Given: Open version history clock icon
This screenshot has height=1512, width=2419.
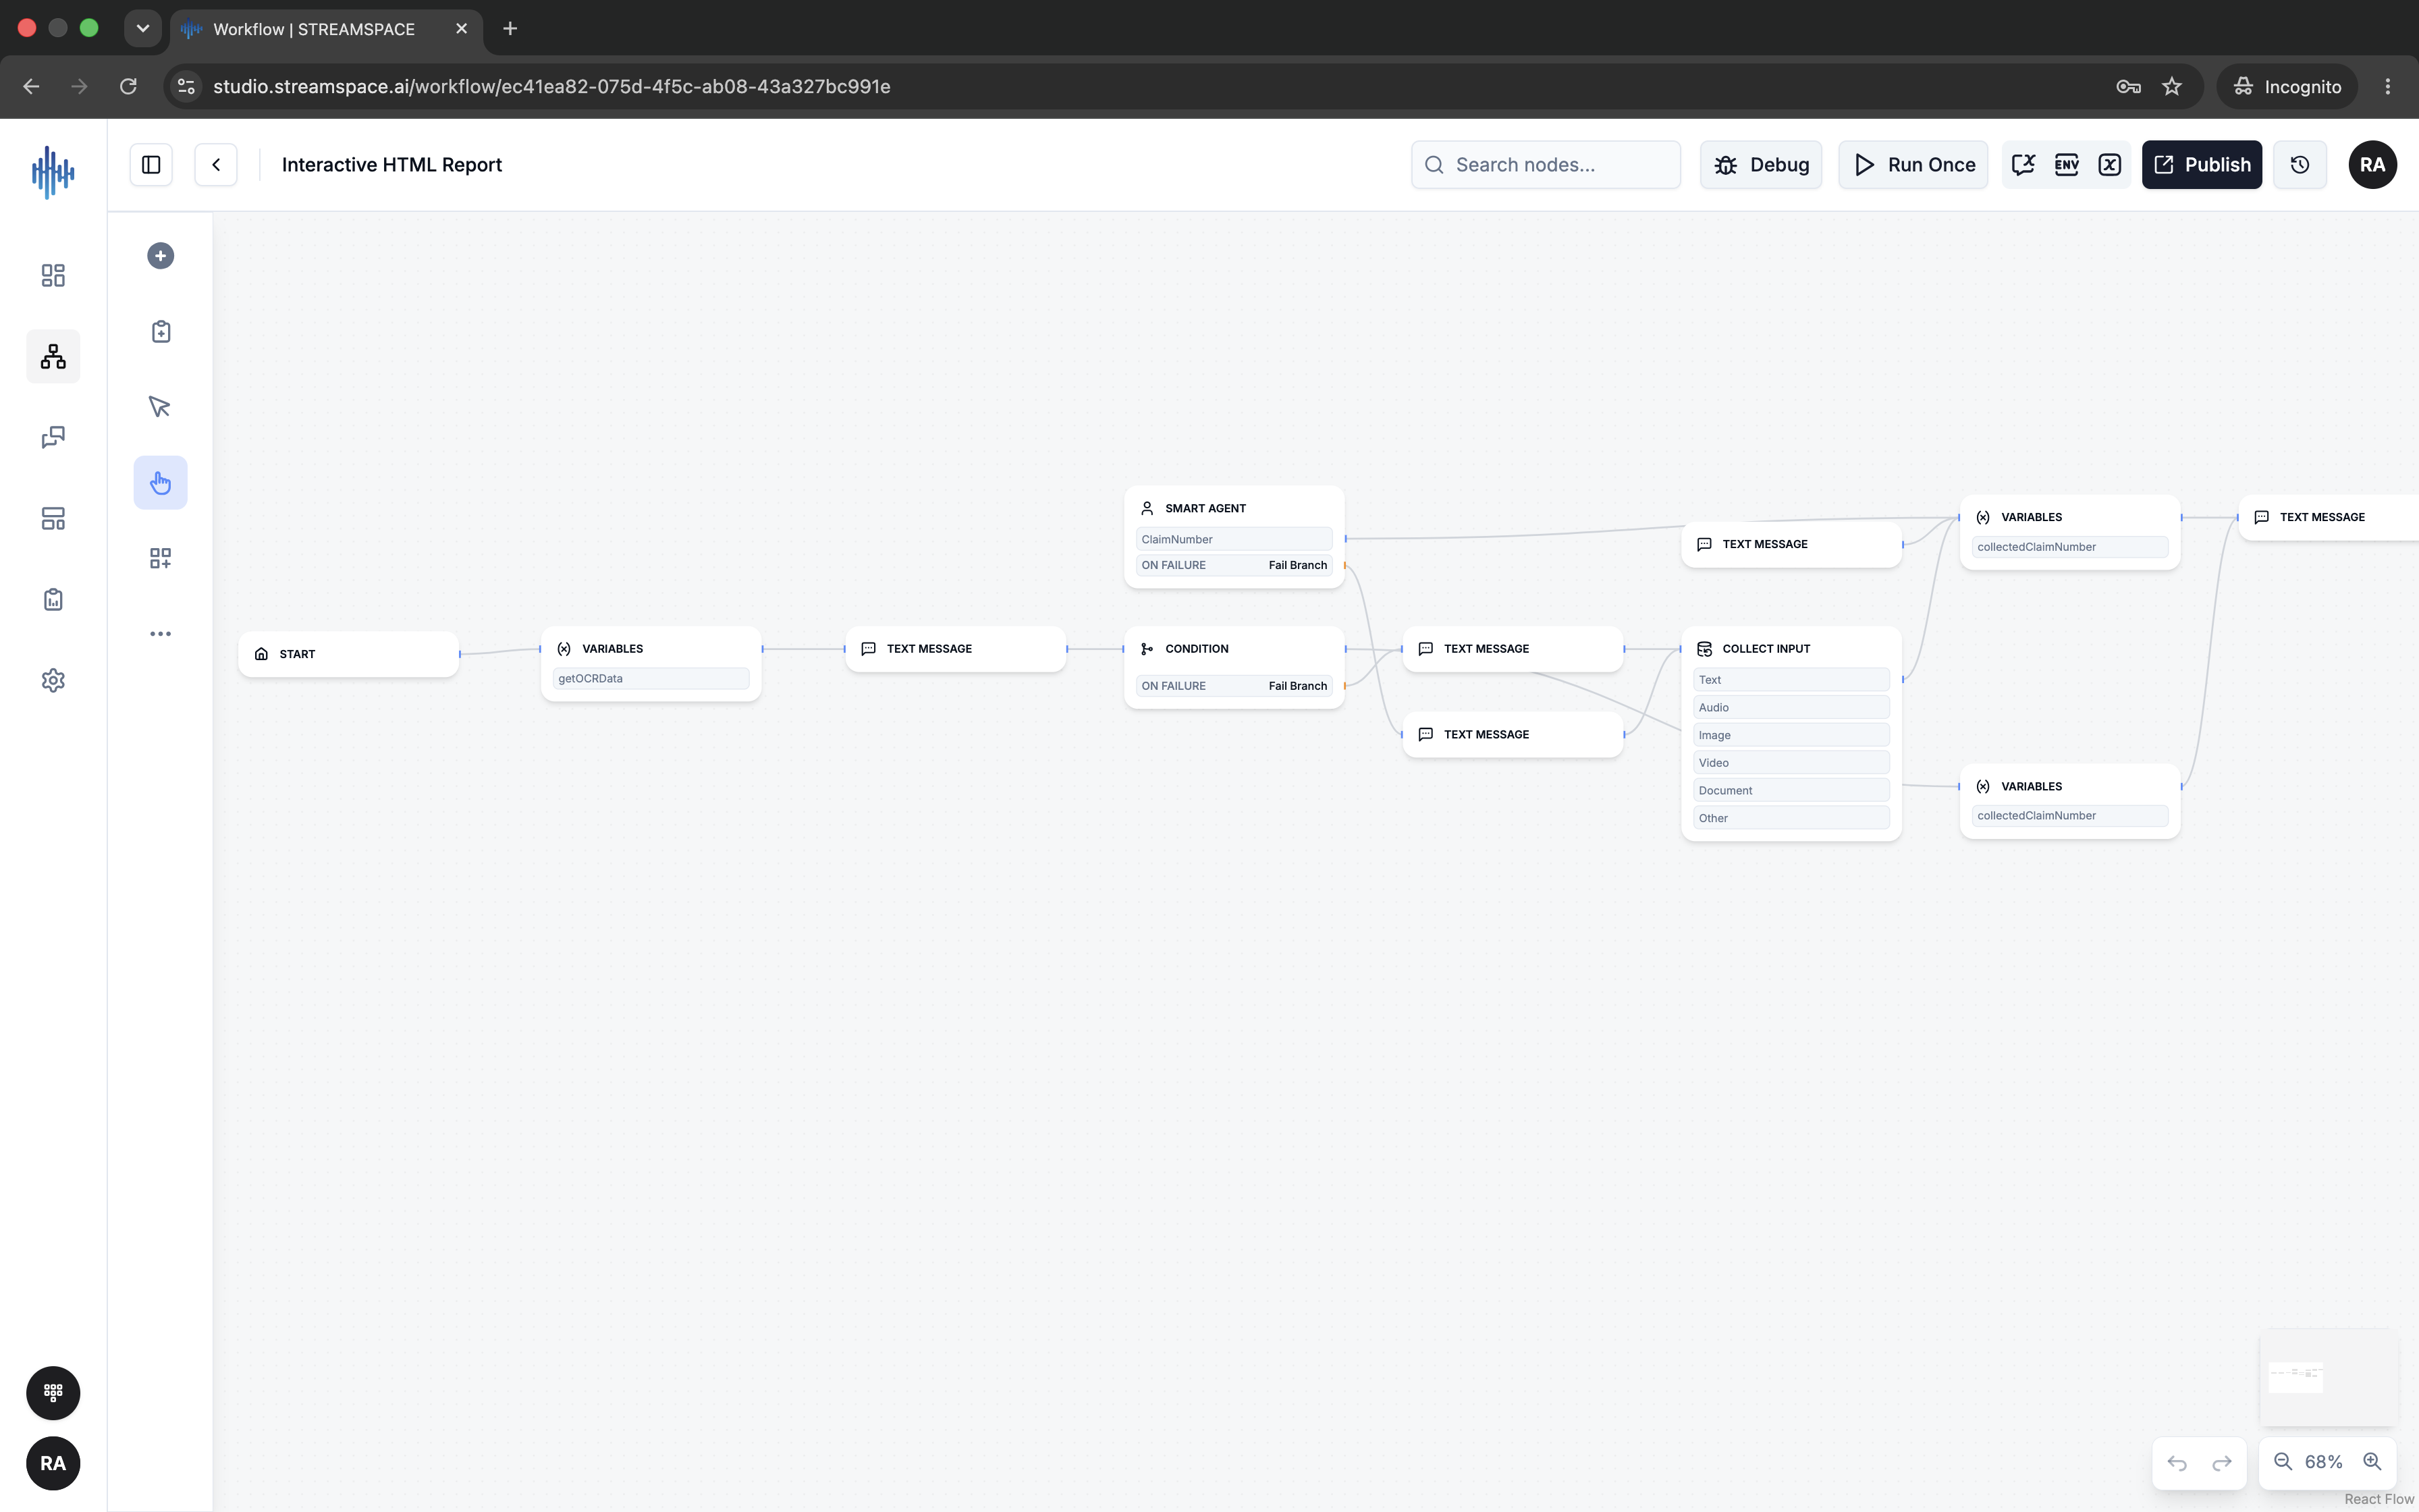Looking at the screenshot, I should [x=2300, y=165].
